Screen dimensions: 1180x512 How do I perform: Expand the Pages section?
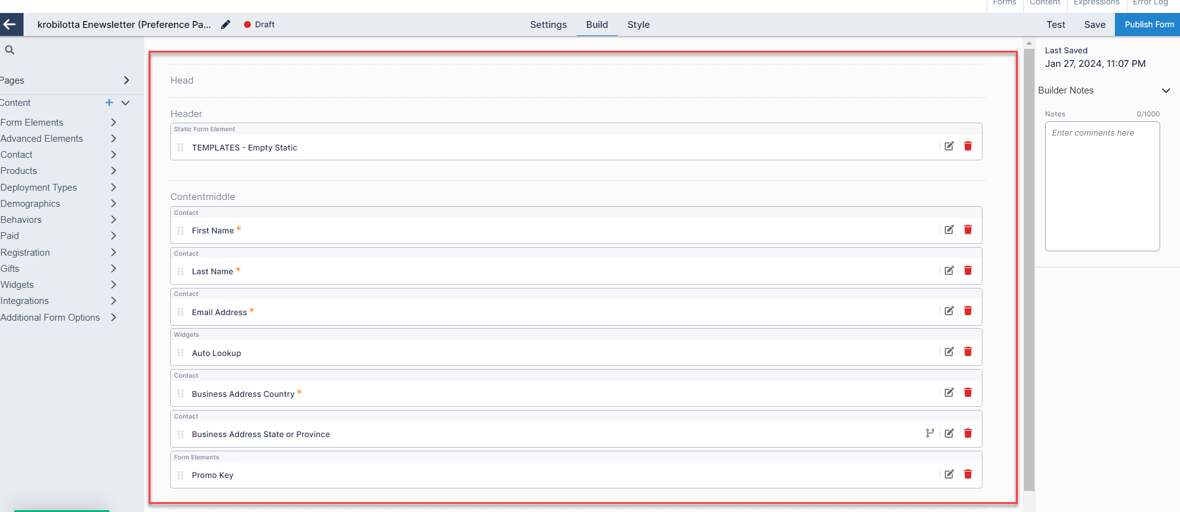pyautogui.click(x=126, y=80)
